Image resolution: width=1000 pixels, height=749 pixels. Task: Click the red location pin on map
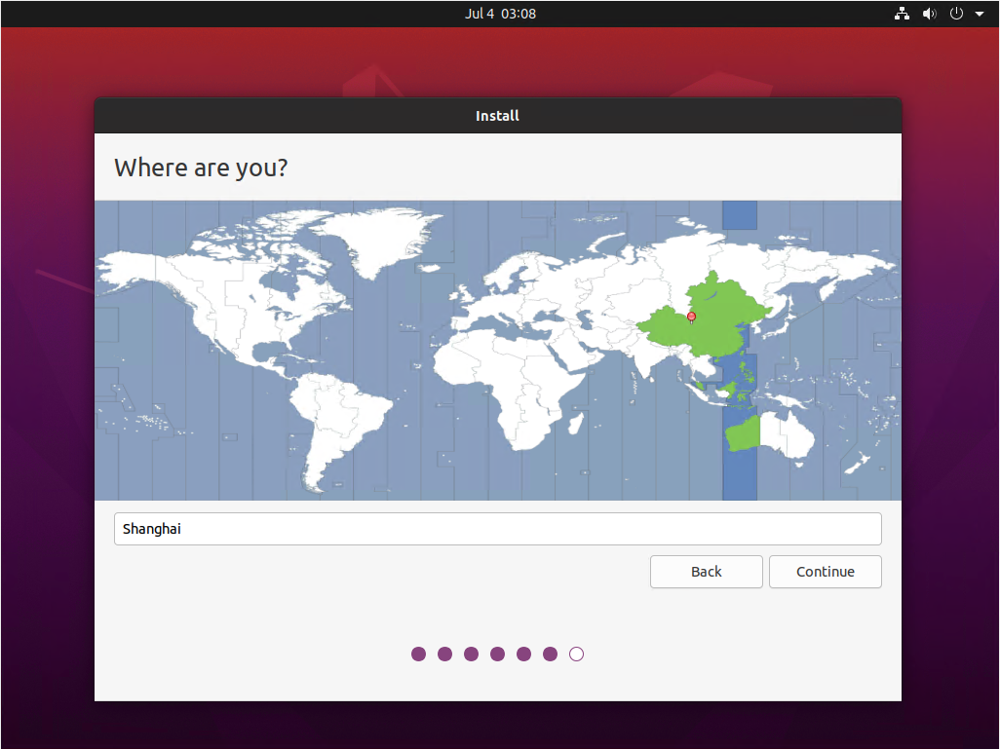[x=691, y=317]
